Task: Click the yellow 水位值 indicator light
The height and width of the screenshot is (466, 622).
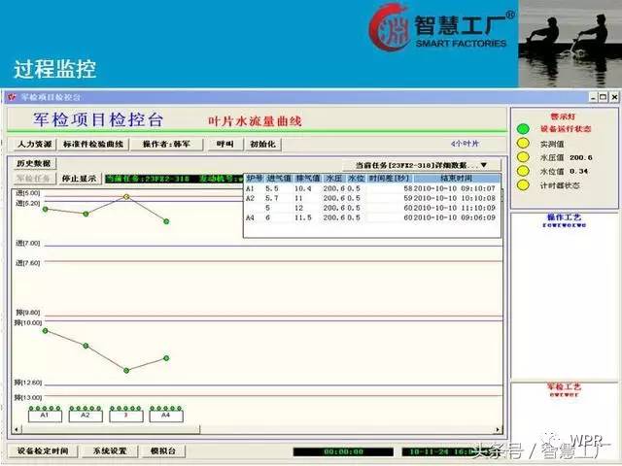Action: (x=522, y=171)
